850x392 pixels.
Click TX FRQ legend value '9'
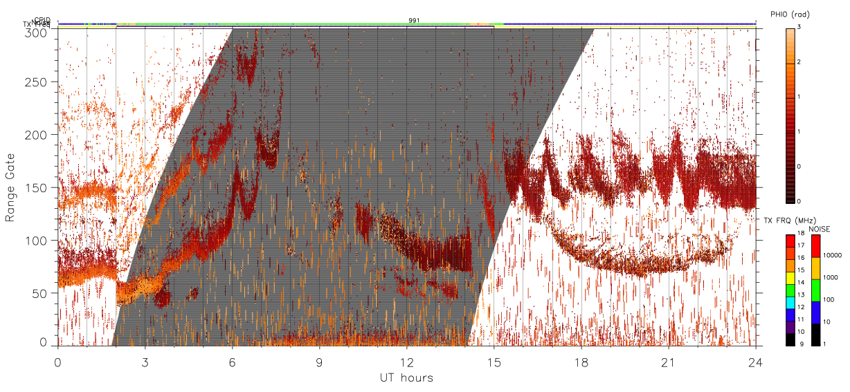(800, 344)
